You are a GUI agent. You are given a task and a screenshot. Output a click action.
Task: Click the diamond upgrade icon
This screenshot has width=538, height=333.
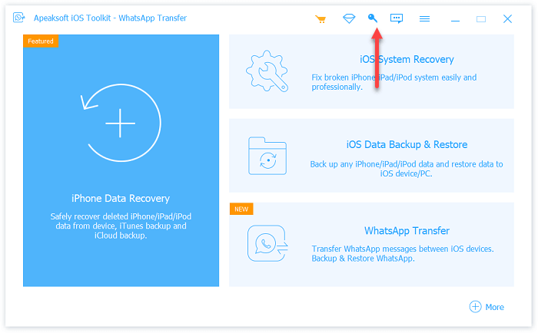pyautogui.click(x=349, y=18)
